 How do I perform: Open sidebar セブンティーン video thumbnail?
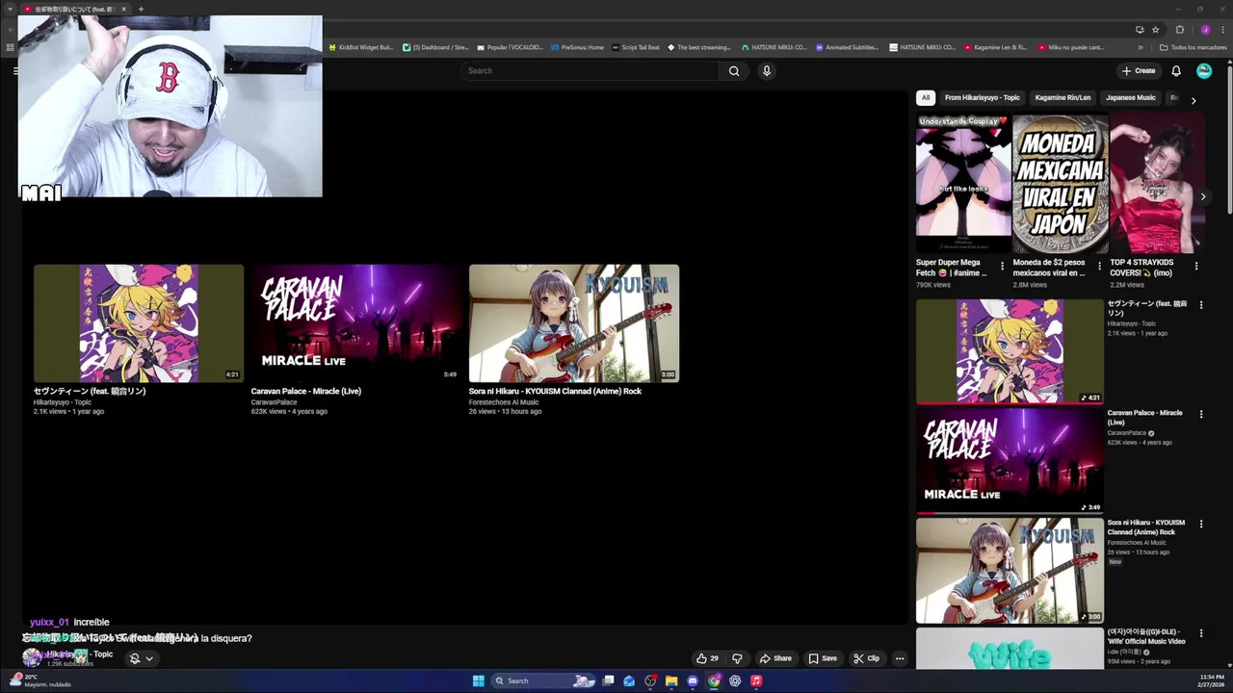1010,351
